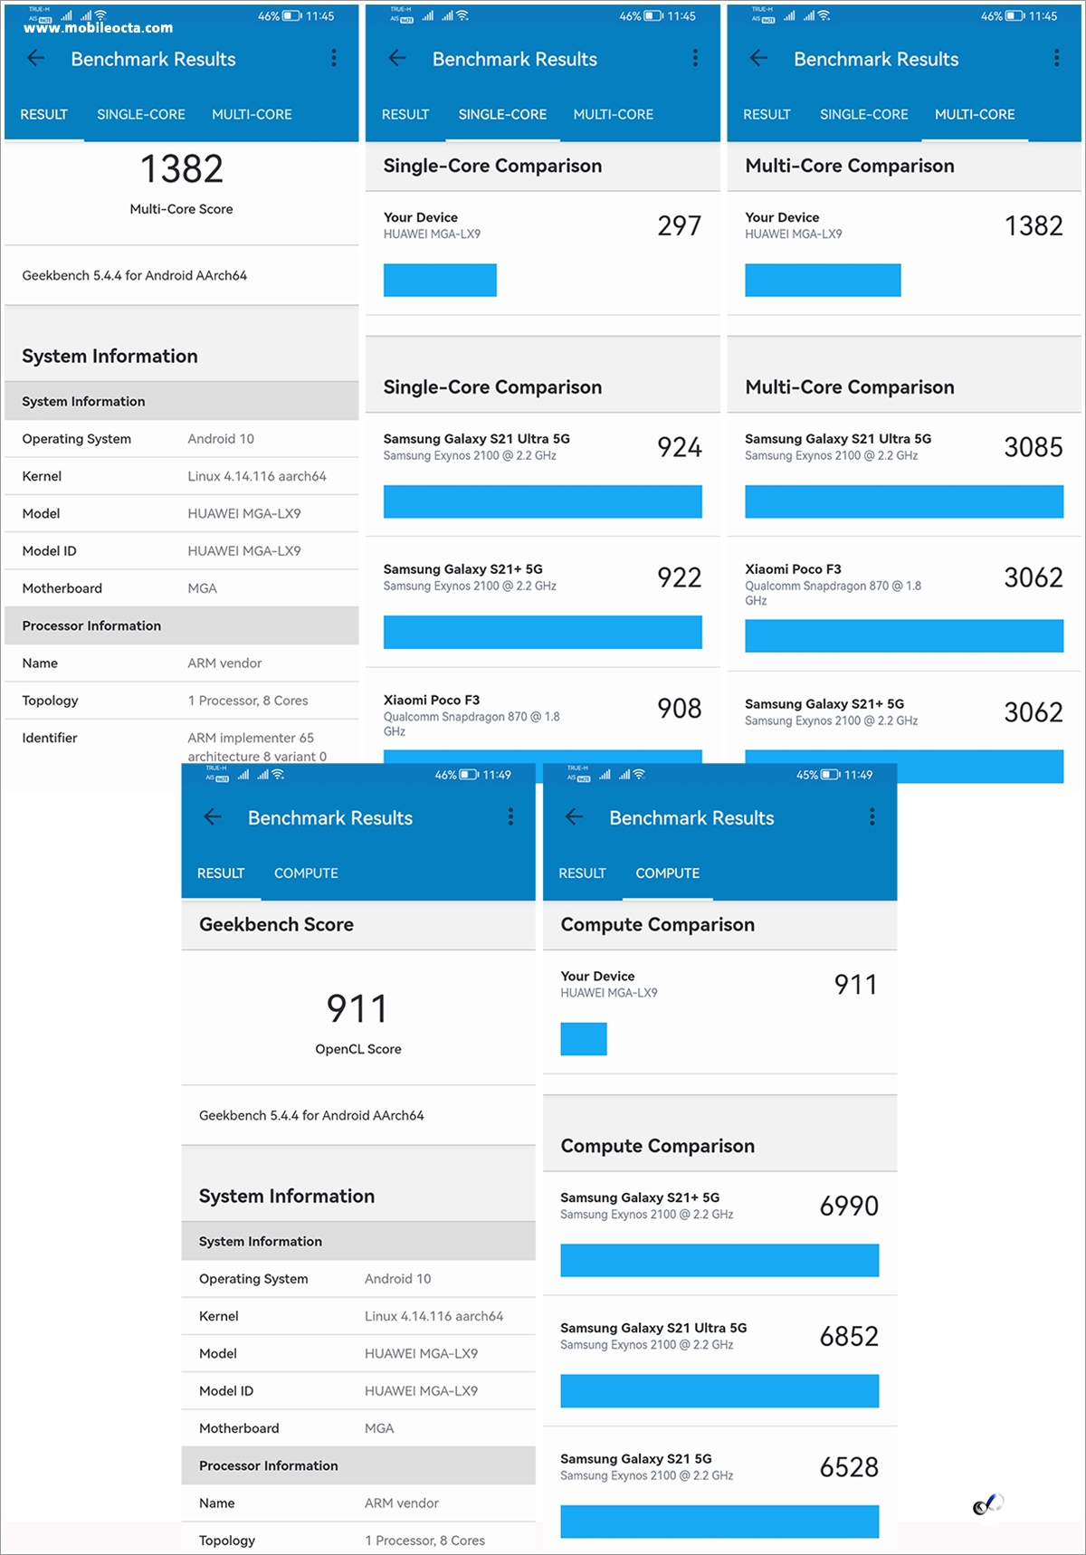Select COMPUTE tab on the 911 OpenCL Score screen

[306, 873]
